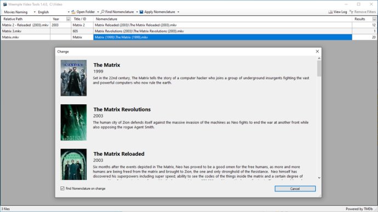
Task: Choose the title 'The Matrix Reloaded'
Action: click(119, 154)
